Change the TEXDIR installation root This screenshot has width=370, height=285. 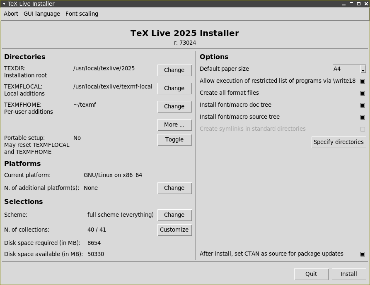174,70
